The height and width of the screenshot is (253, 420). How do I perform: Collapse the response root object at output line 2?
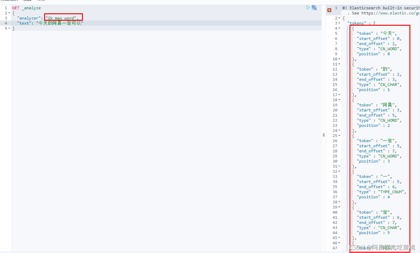[x=339, y=18]
